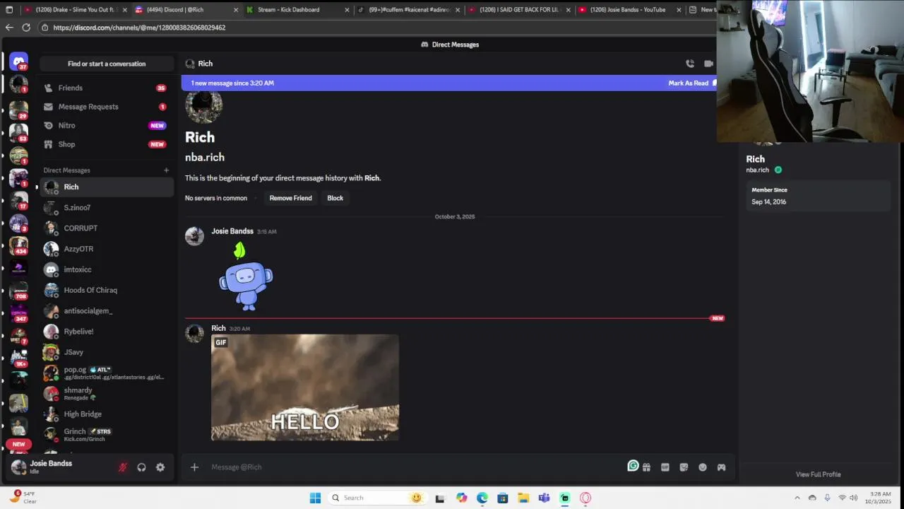Image resolution: width=904 pixels, height=509 pixels.
Task: Open the GIF picker
Action: (665, 467)
